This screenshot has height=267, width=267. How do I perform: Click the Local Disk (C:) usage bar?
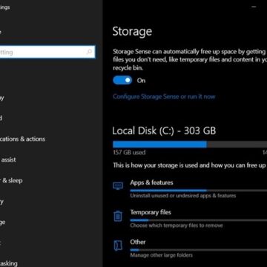click(x=190, y=145)
